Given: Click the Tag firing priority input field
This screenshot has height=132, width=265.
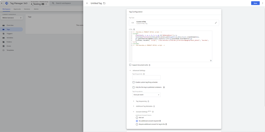Looking at the screenshot, I should (146, 77).
